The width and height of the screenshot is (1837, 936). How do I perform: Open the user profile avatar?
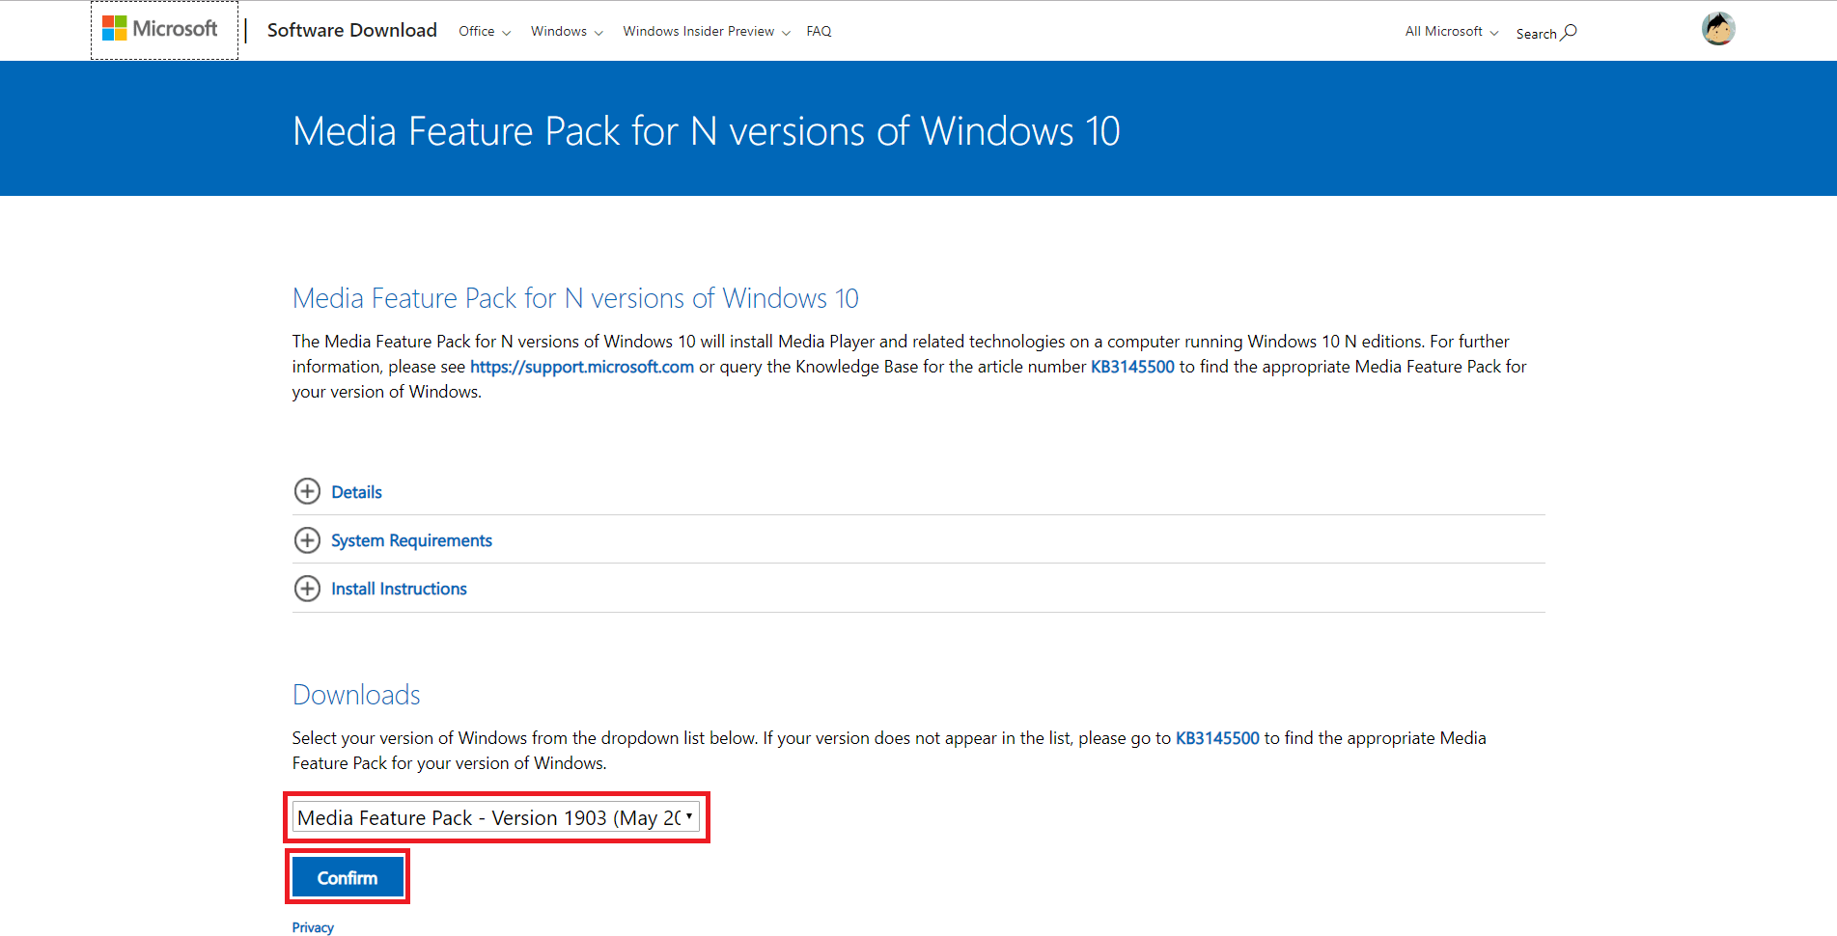pos(1718,29)
